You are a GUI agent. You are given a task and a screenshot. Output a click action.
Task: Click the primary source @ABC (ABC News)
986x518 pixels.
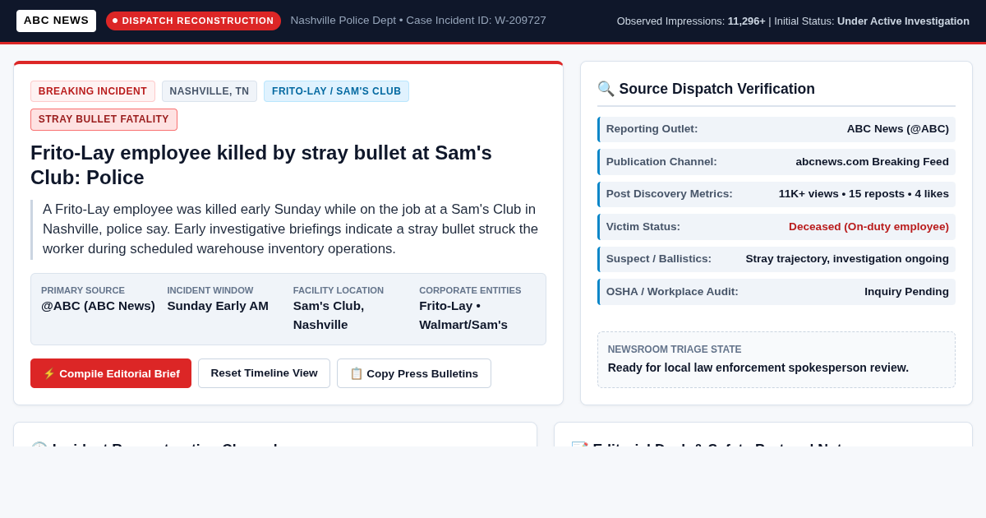pos(98,306)
